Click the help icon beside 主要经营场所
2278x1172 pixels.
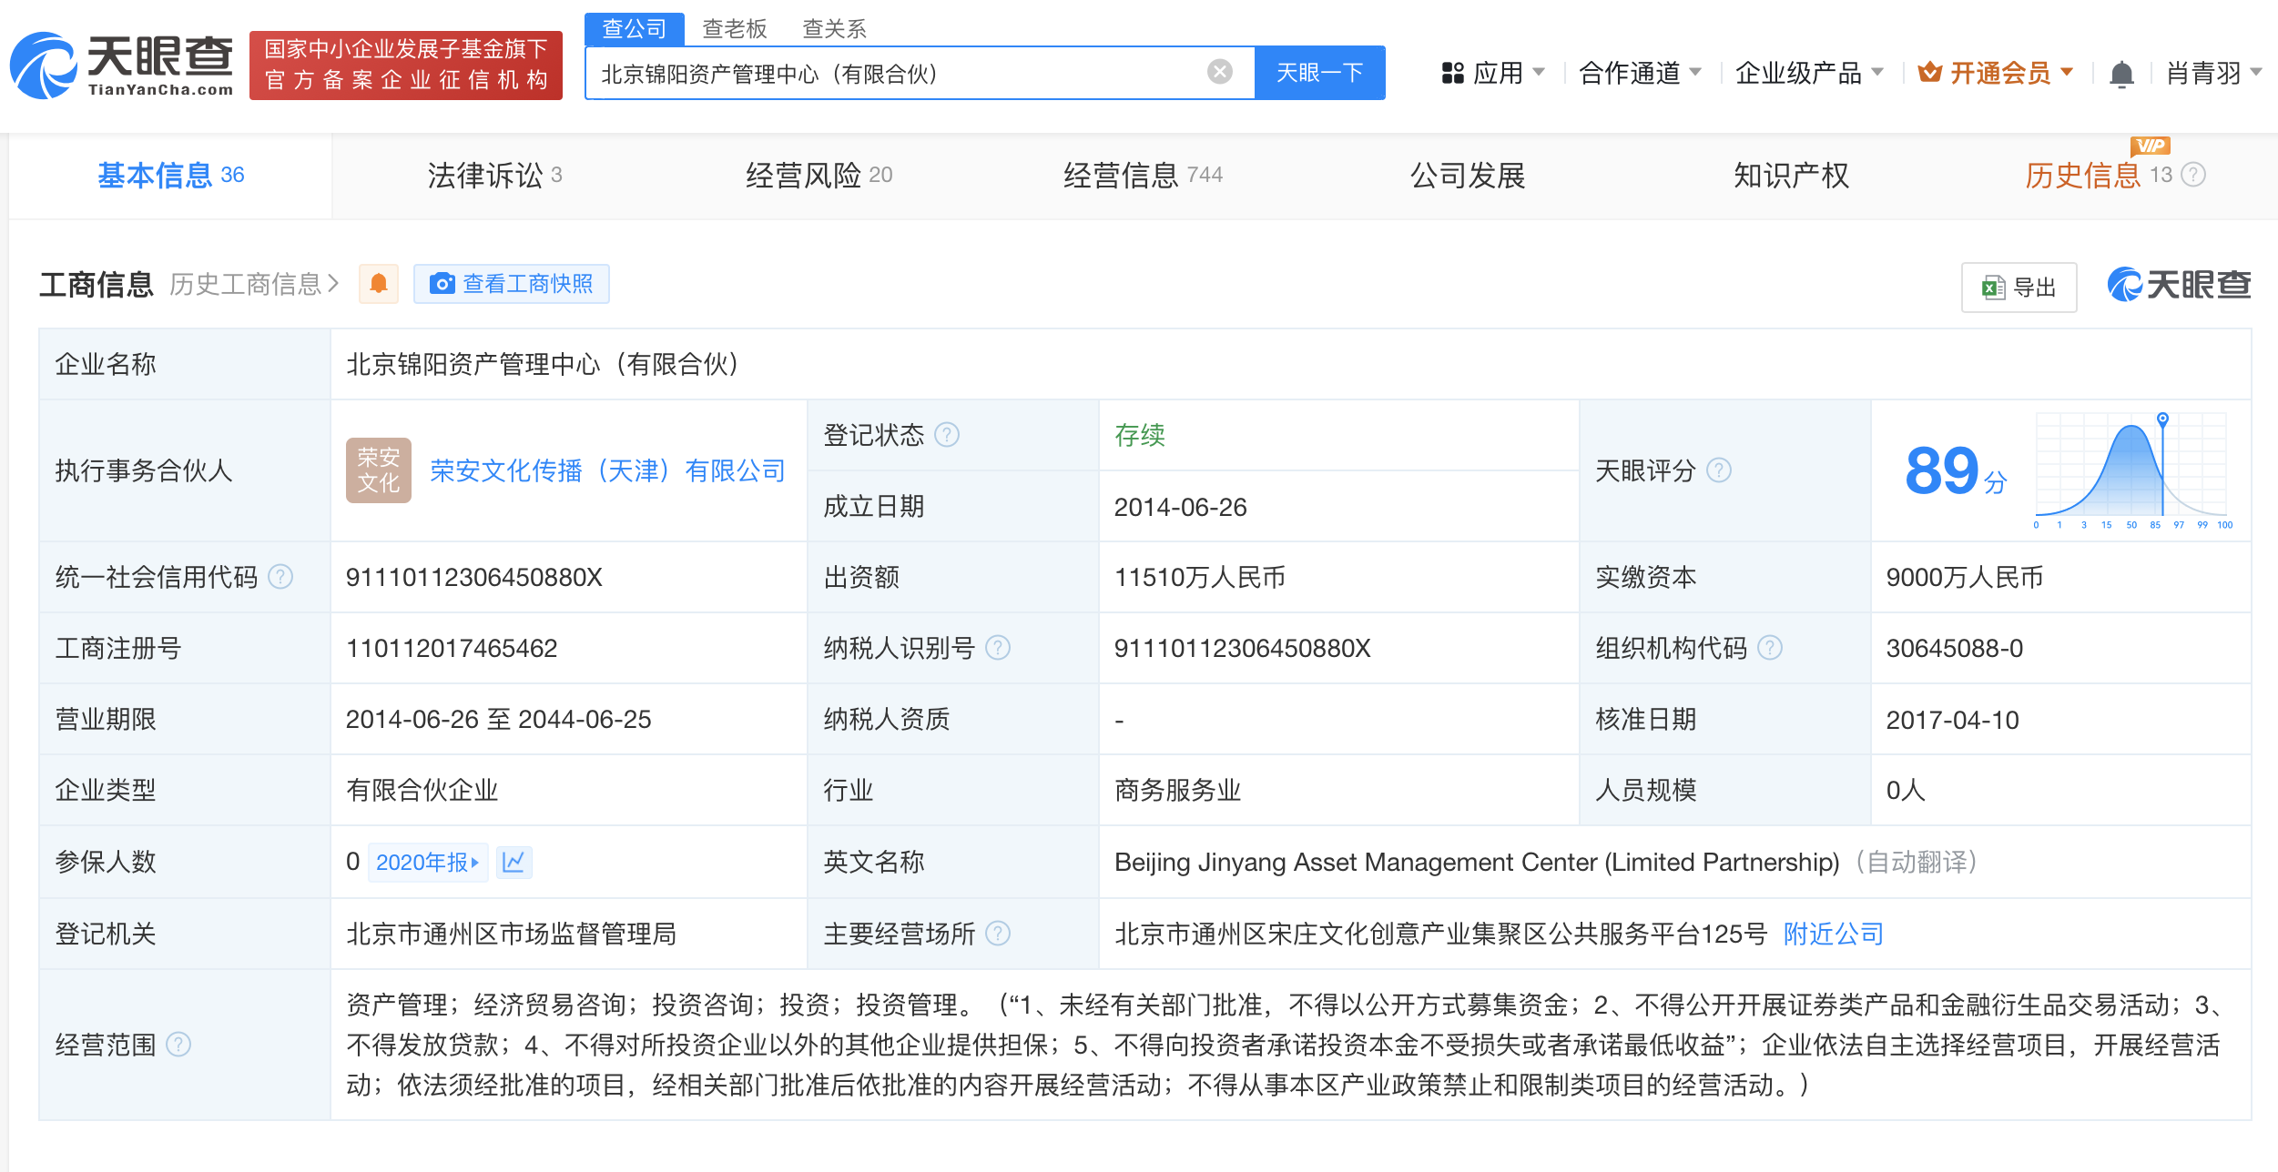click(998, 934)
